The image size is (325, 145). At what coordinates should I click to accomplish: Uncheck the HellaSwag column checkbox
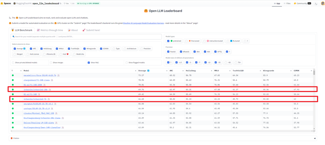pyautogui.click(x=41, y=49)
